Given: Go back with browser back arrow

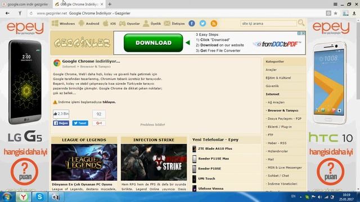Looking at the screenshot, I should [7, 13].
